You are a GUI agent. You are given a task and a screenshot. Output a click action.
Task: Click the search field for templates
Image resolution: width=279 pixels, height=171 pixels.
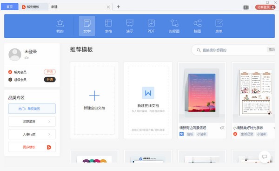[233, 50]
